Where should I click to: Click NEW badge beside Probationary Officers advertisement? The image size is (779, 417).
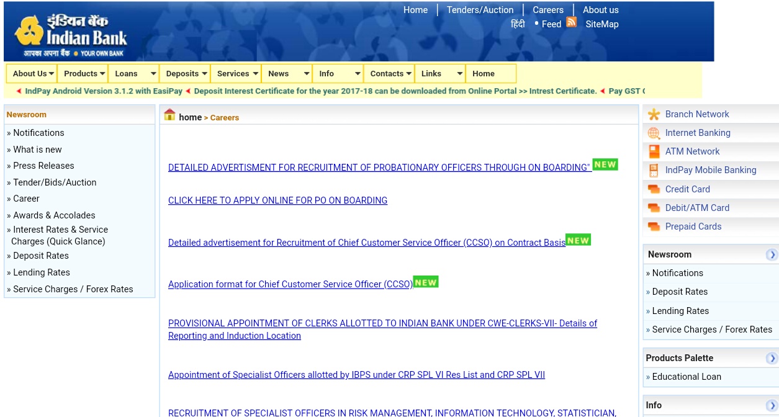point(605,164)
